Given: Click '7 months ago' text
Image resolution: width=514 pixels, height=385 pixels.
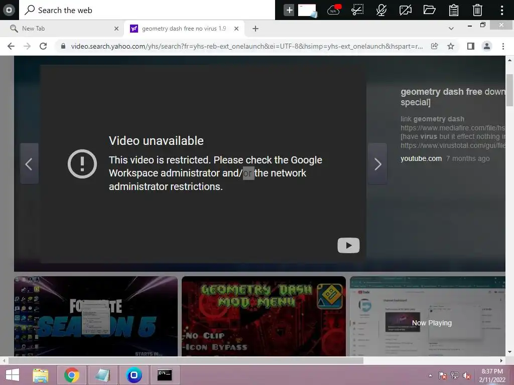Looking at the screenshot, I should pyautogui.click(x=468, y=158).
